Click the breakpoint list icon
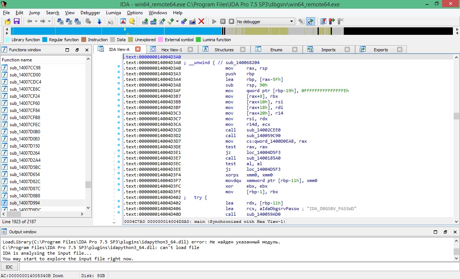Screen dimensions: 460x279 click(x=323, y=21)
